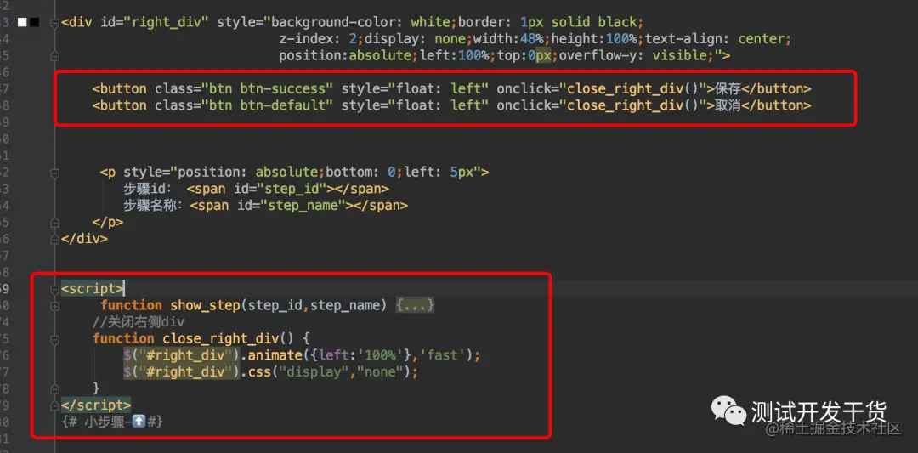Screen dimensions: 918x453
Task: Click close_right_div() onclick in the 保存 button line
Action: [x=633, y=89]
